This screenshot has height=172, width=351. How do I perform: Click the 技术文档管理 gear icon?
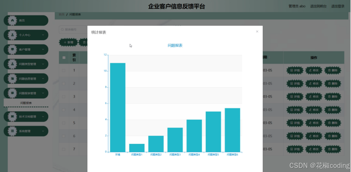tap(12, 116)
